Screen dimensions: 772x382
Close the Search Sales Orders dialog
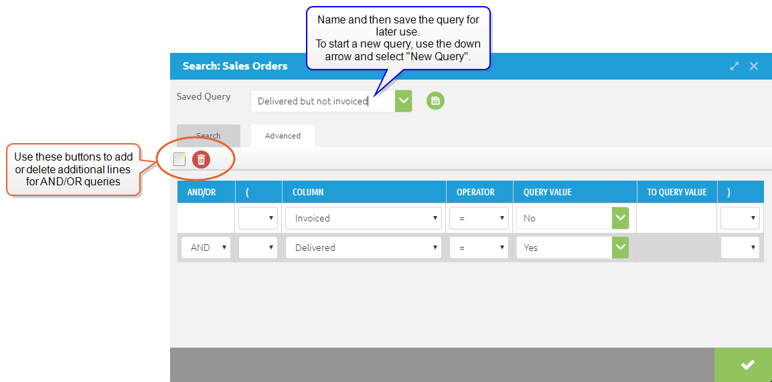[754, 66]
